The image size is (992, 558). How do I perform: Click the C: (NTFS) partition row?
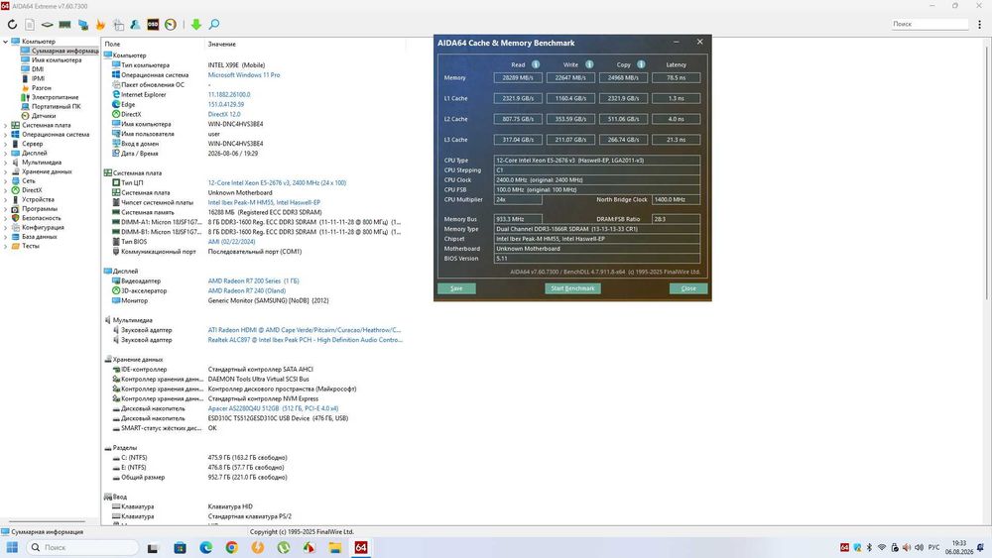pos(200,458)
